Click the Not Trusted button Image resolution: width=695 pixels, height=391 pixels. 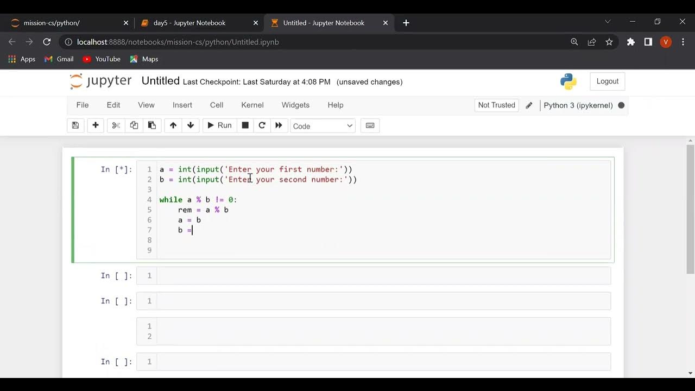point(496,105)
